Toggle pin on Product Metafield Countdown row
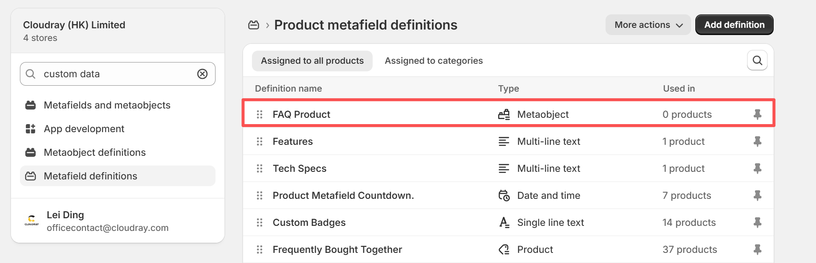Viewport: 816px width, 263px height. 757,195
